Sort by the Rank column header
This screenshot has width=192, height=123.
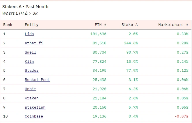pos(8,25)
